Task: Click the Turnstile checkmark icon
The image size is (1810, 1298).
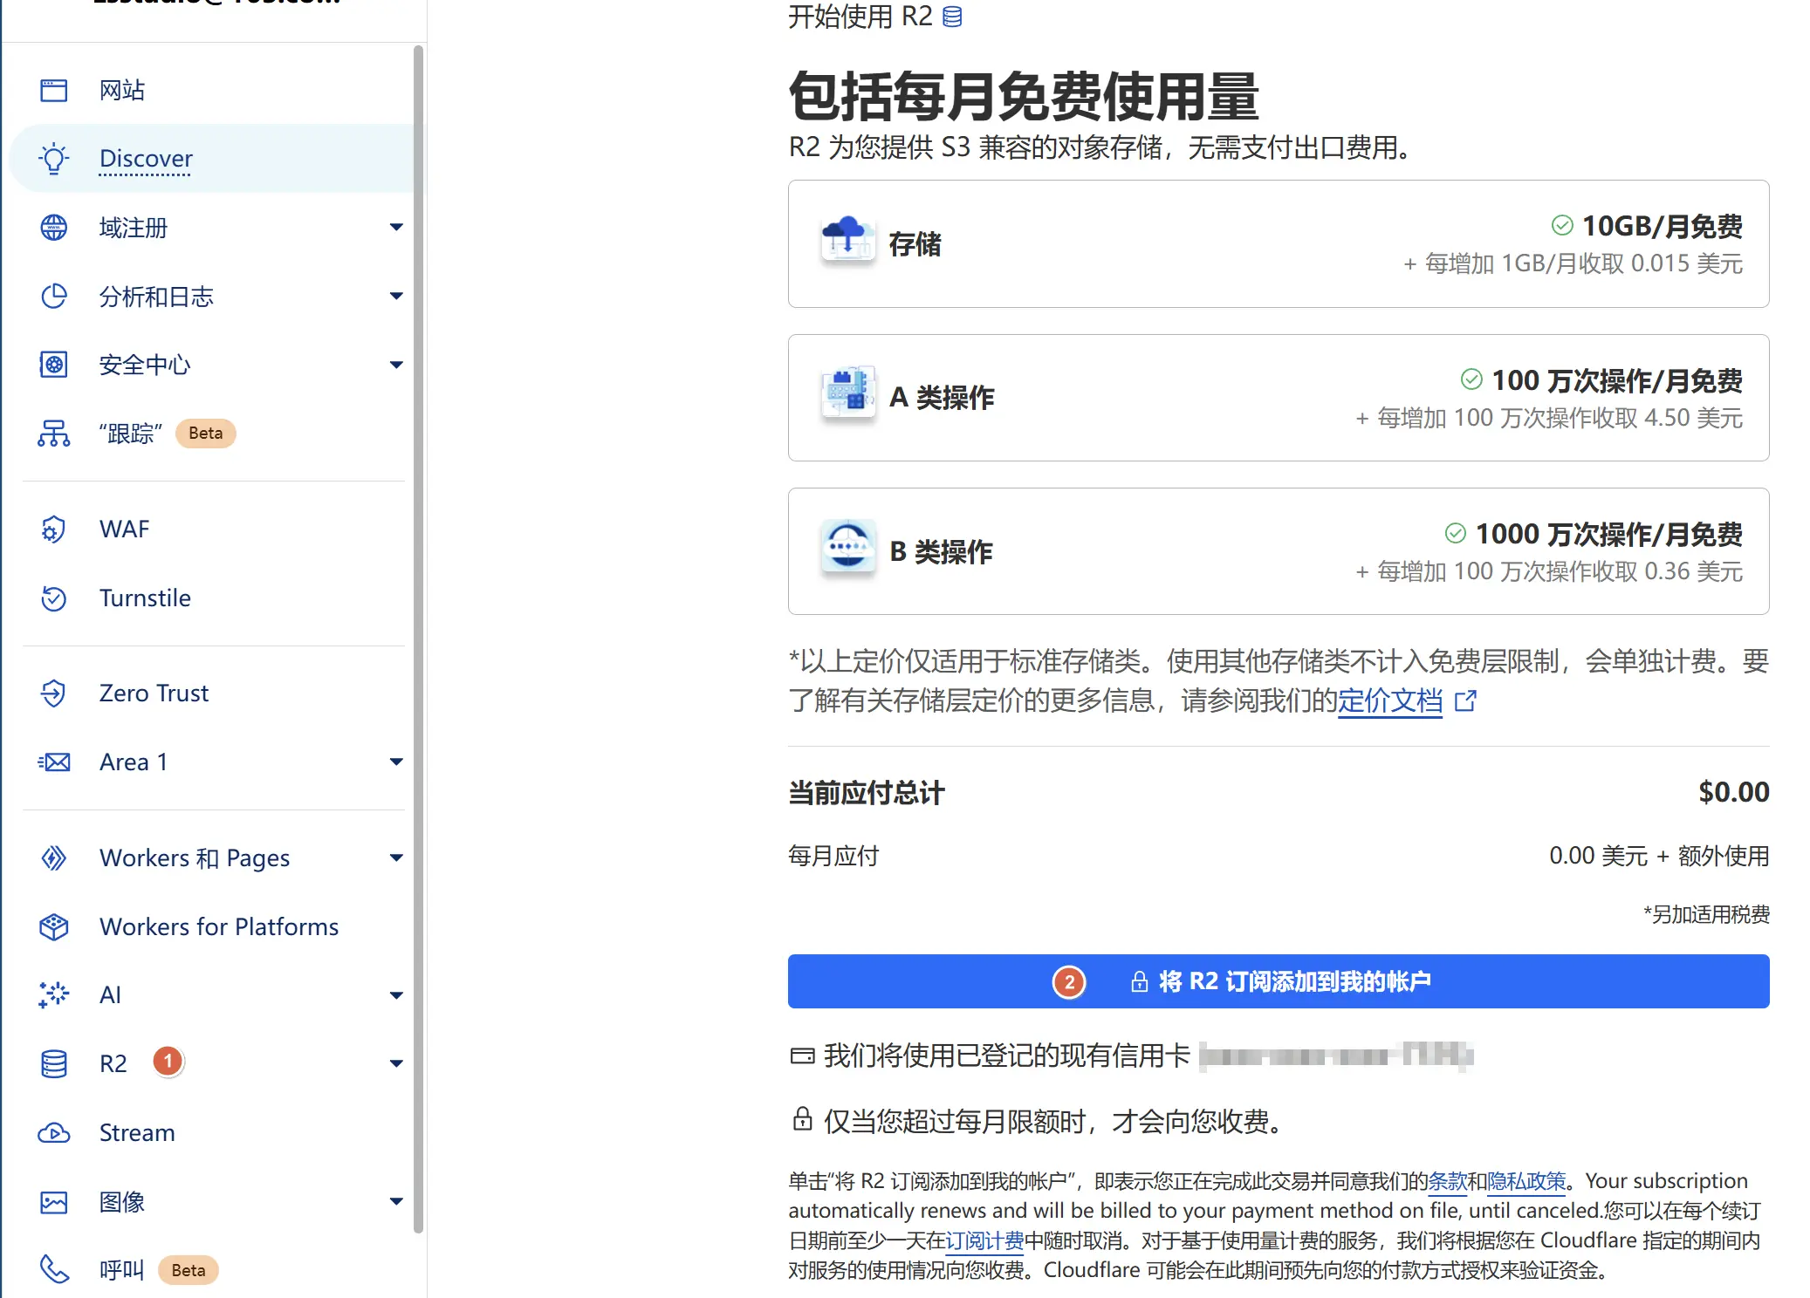Action: pos(53,598)
